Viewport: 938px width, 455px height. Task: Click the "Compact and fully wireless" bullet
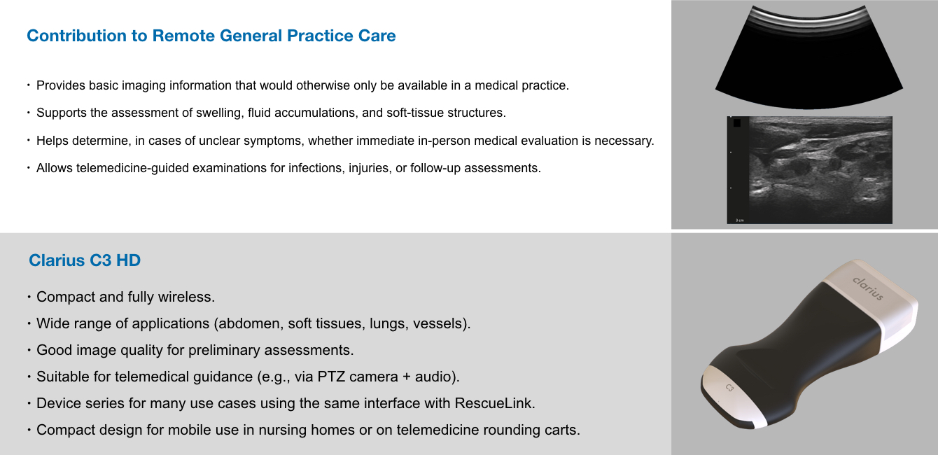tap(125, 297)
